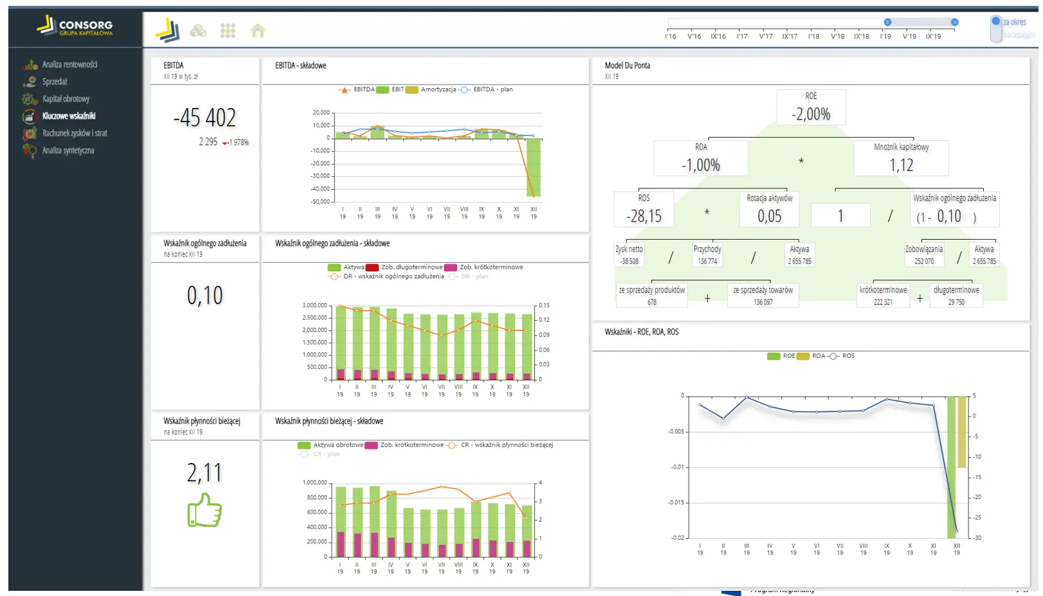
Task: Click the CONSORG Grupa Kapitałowa logo
Action: [75, 26]
